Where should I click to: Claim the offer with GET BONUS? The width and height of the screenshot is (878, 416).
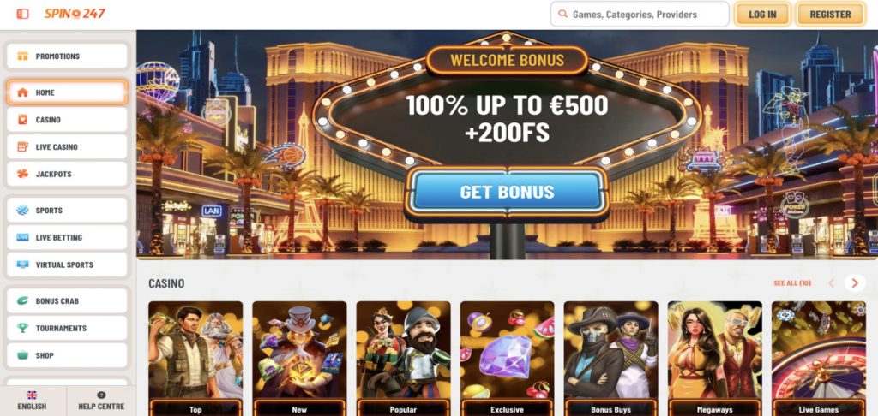pyautogui.click(x=507, y=192)
